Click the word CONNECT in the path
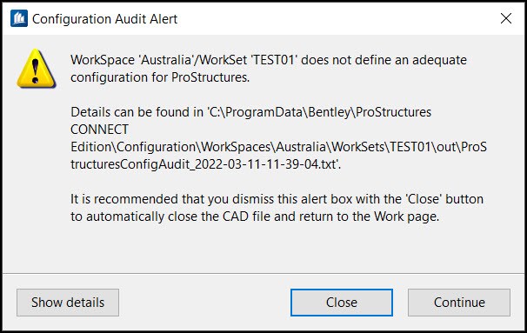 point(99,130)
